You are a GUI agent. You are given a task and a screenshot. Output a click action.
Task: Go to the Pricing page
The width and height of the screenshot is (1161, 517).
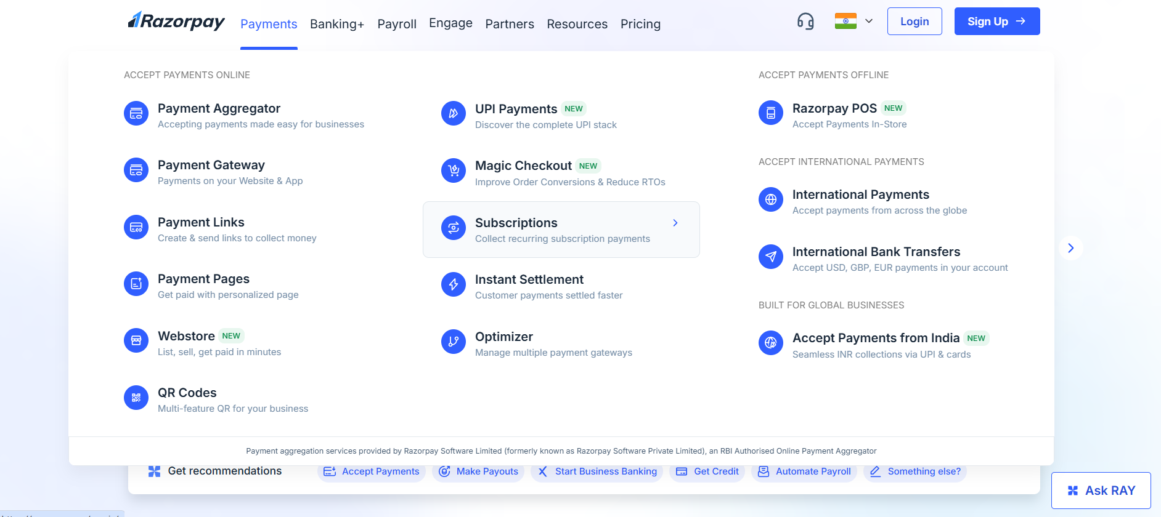tap(640, 24)
